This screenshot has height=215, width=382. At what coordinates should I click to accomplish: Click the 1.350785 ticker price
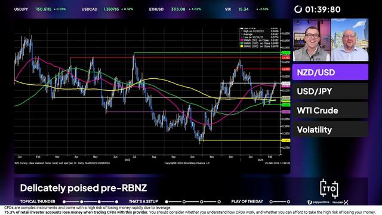coord(111,10)
